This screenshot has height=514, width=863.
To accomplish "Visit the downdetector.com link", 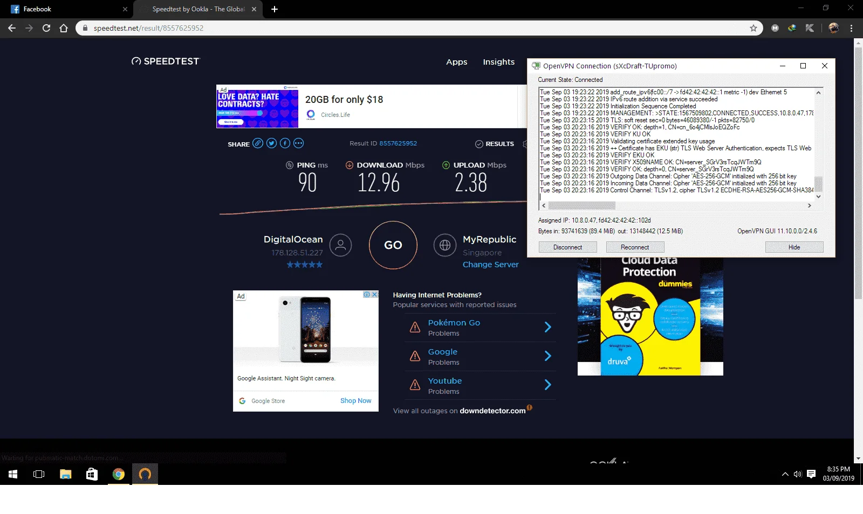I will point(492,411).
